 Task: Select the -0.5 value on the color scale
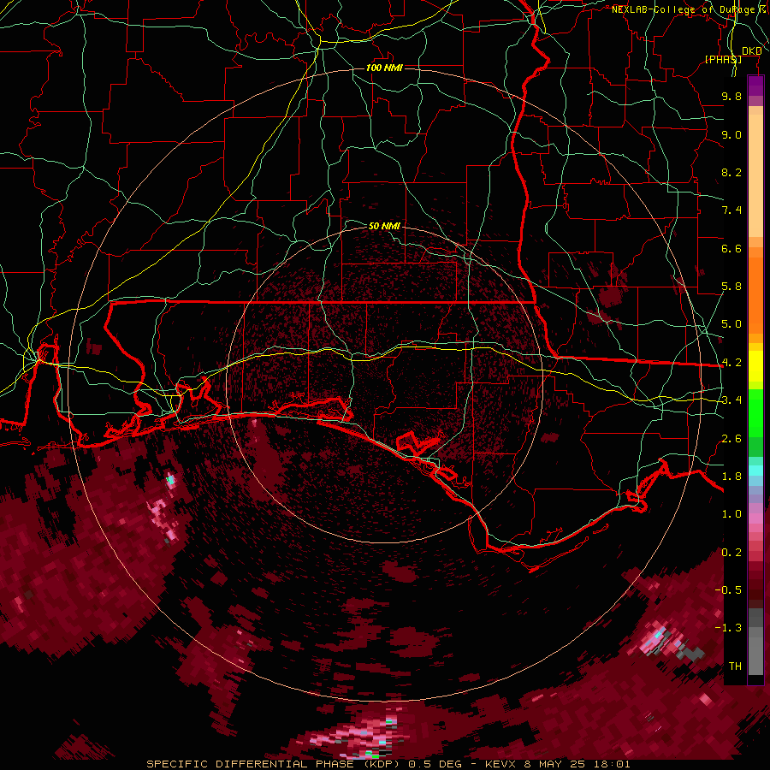pos(729,590)
